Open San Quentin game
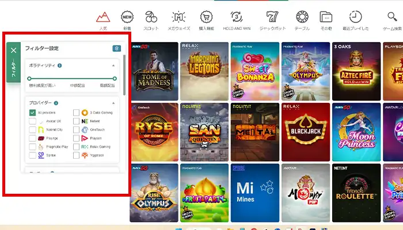This screenshot has height=230, width=403. (x=204, y=132)
